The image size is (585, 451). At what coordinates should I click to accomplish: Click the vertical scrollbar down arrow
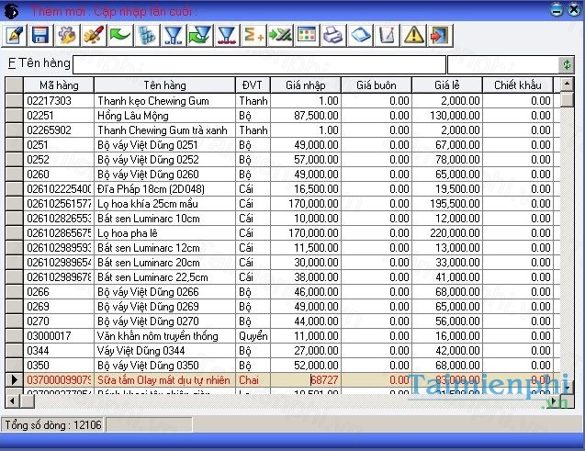(x=567, y=387)
